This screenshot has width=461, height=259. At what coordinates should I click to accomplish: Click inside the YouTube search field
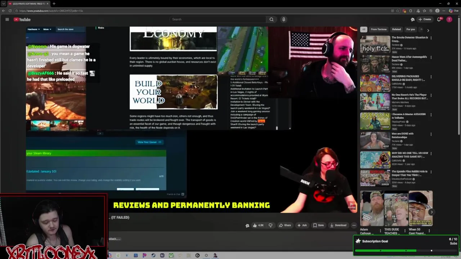[218, 19]
